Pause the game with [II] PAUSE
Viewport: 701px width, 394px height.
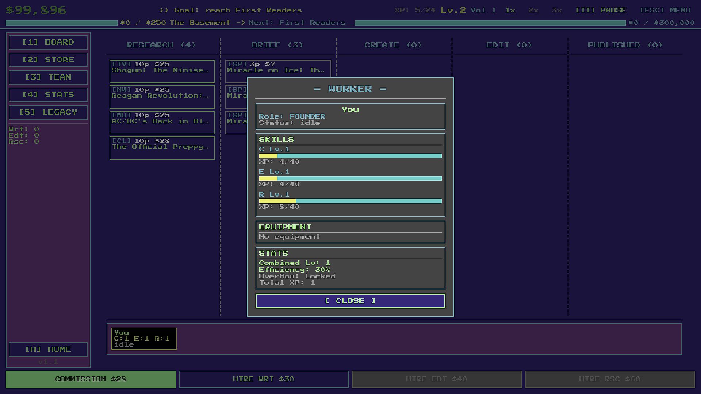(x=601, y=10)
